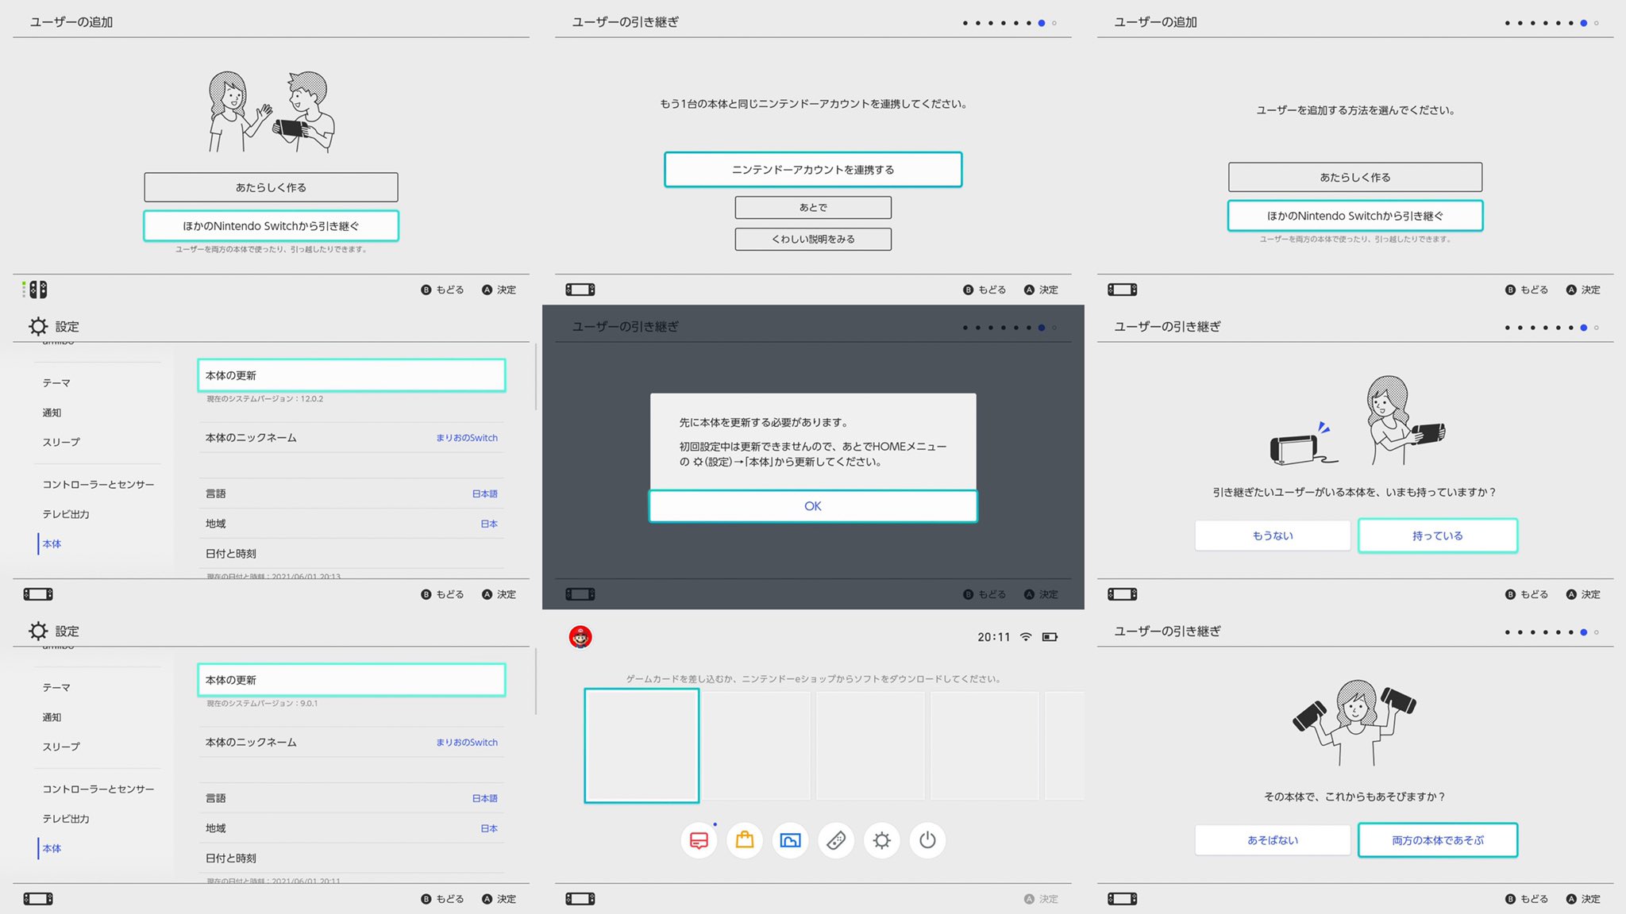1626x914 pixels.
Task: Choose 両方の本体であそぶ button
Action: pyautogui.click(x=1438, y=840)
